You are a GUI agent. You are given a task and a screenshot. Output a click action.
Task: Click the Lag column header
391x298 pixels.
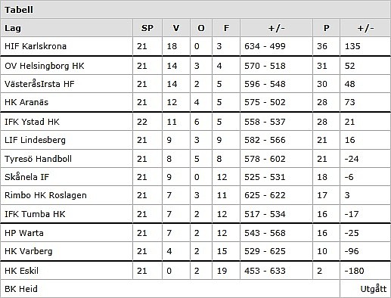pyautogui.click(x=13, y=28)
